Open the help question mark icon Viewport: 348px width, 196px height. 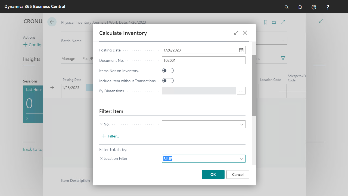pos(328,7)
